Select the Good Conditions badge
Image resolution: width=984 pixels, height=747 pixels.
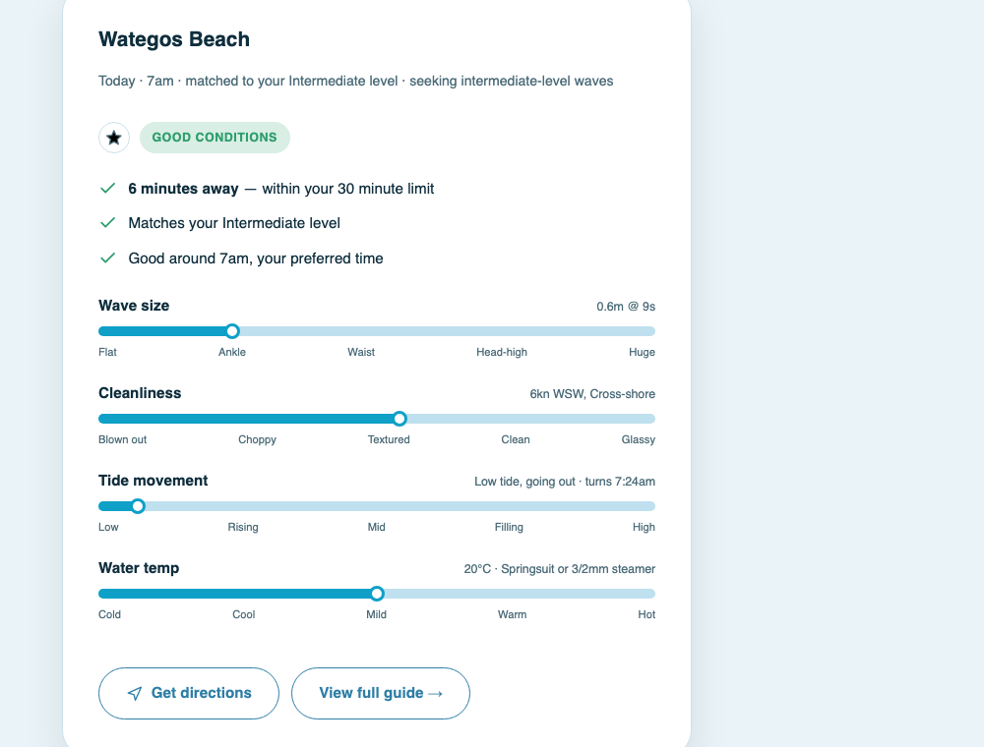215,138
